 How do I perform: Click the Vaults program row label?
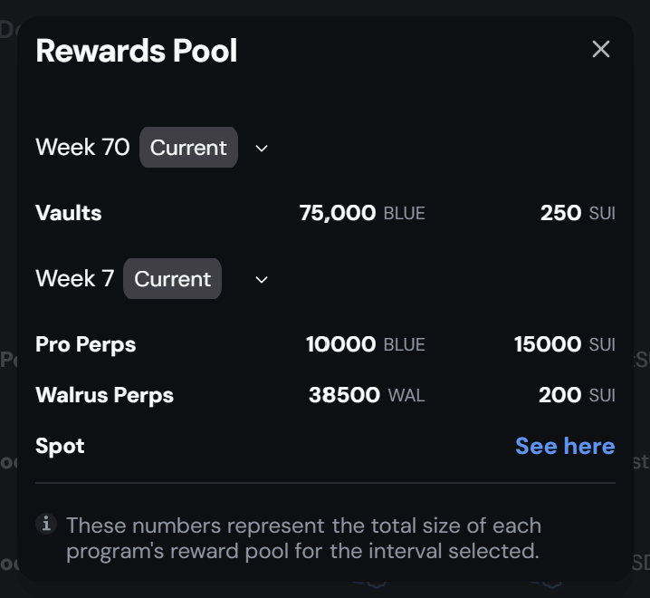pos(69,214)
